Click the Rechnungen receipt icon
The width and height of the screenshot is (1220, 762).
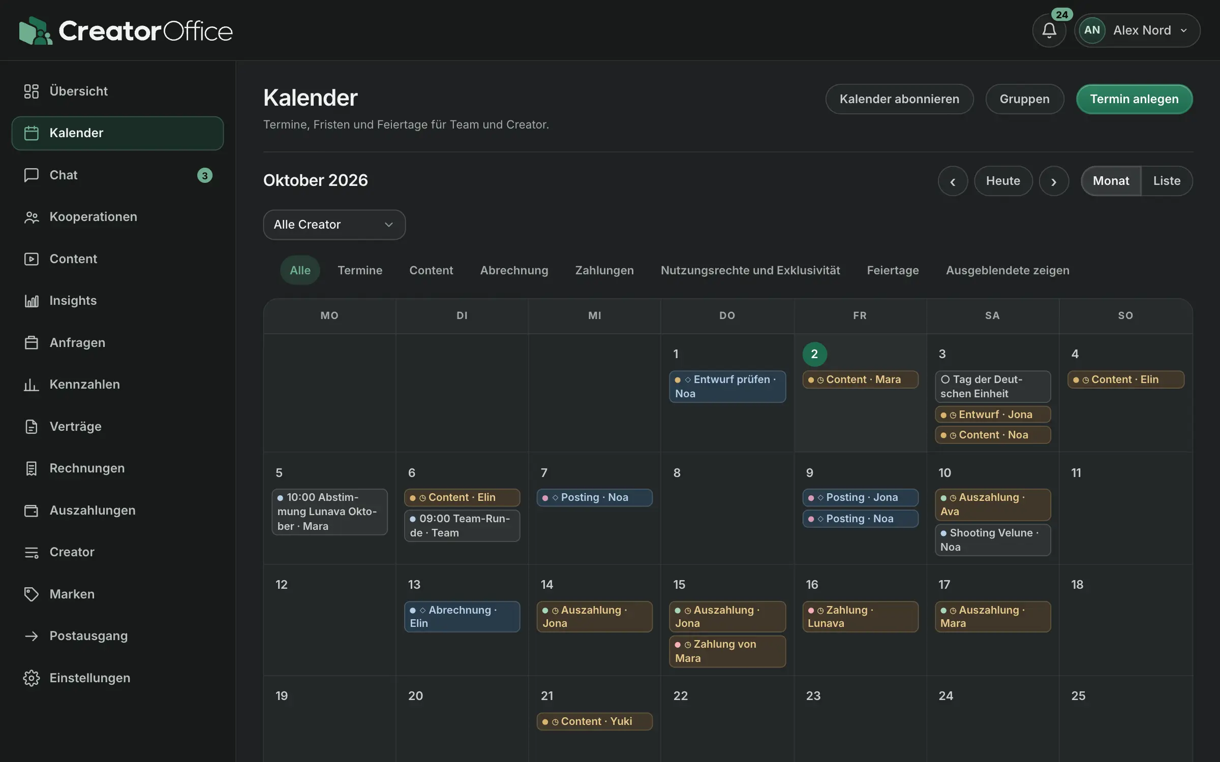point(32,468)
